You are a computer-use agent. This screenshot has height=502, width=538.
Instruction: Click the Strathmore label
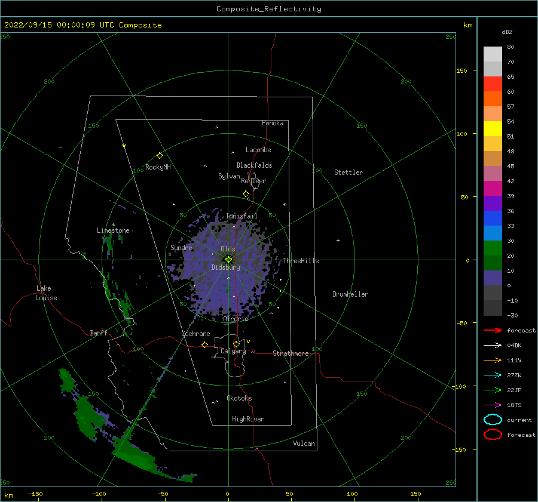[291, 353]
